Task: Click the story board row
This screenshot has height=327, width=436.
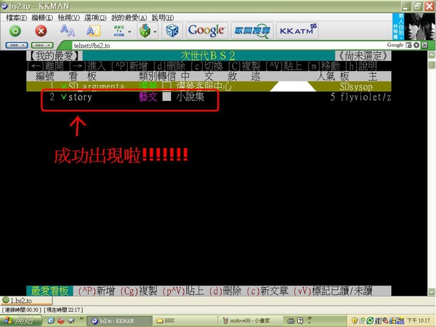Action: 209,97
